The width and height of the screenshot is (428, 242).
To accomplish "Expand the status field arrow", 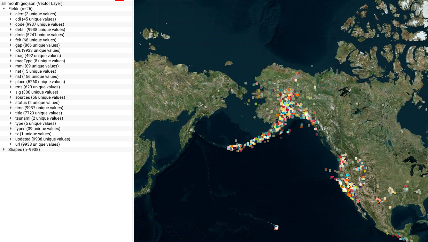I will click(11, 103).
